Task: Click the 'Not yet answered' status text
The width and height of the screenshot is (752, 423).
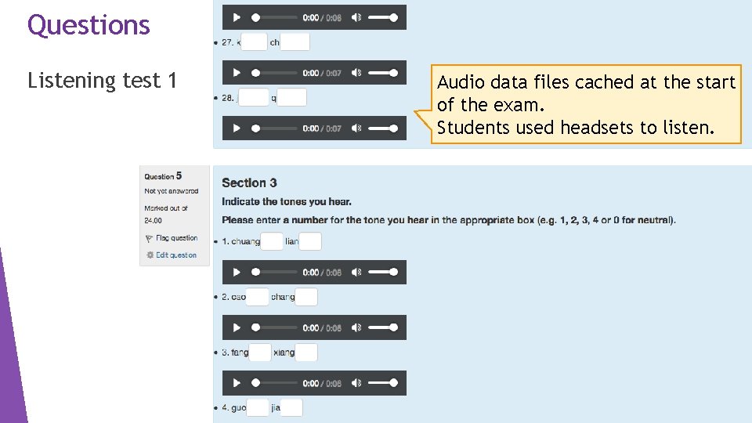Action: click(x=172, y=191)
